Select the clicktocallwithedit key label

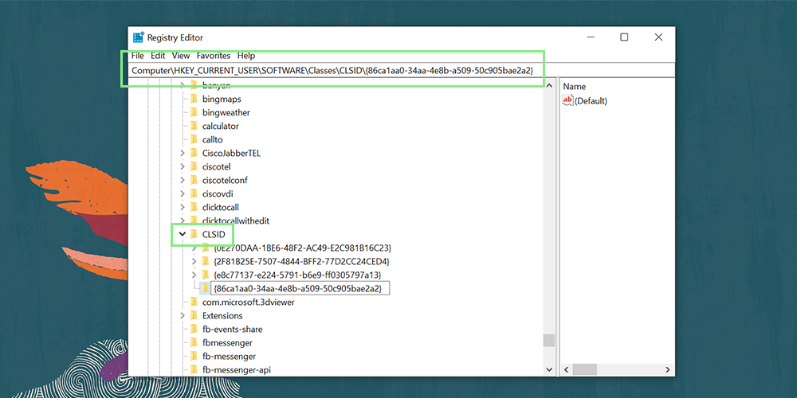tap(236, 220)
